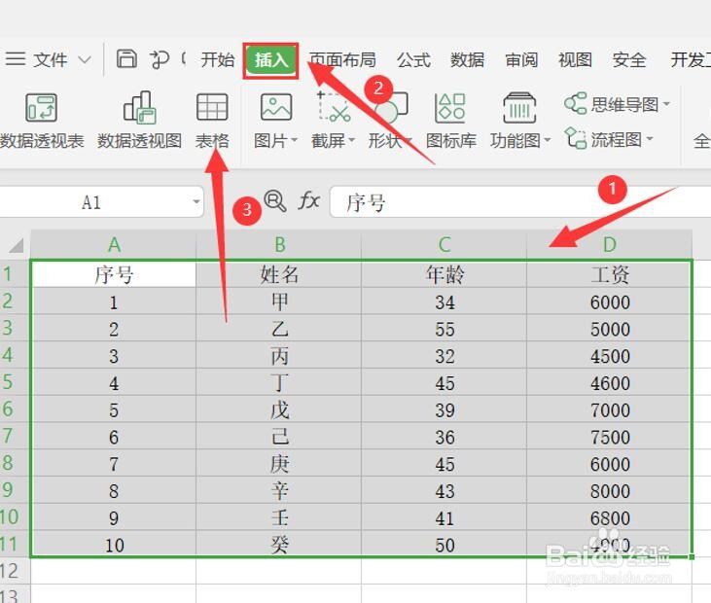Click the cell containing 乙

pos(279,329)
